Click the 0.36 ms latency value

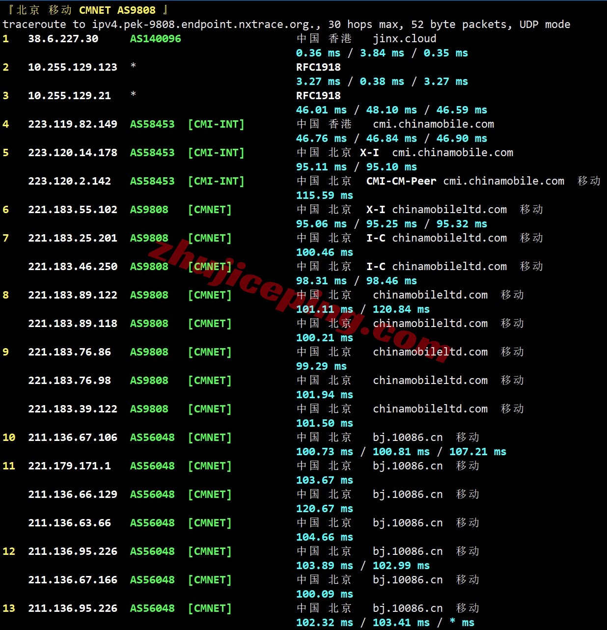point(318,53)
